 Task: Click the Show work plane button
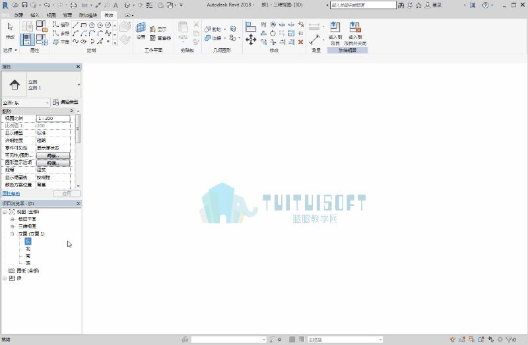click(158, 29)
